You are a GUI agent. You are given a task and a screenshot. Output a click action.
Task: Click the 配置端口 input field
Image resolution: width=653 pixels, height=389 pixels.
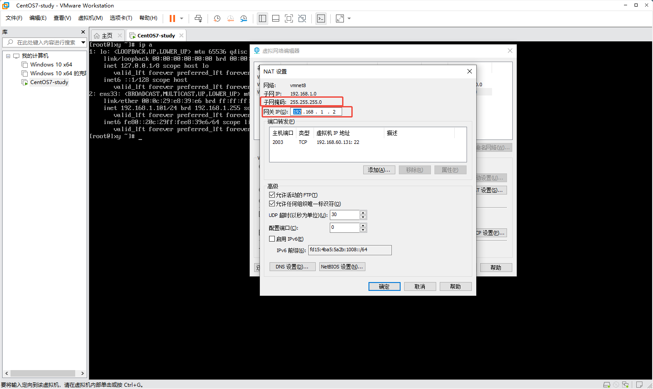[345, 228]
